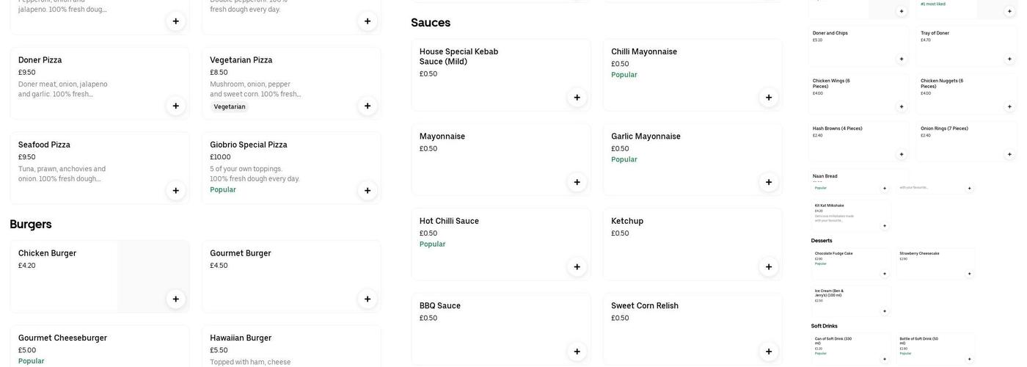Click the plus icon on Gourmet Burger
1027x367 pixels.
pos(368,299)
